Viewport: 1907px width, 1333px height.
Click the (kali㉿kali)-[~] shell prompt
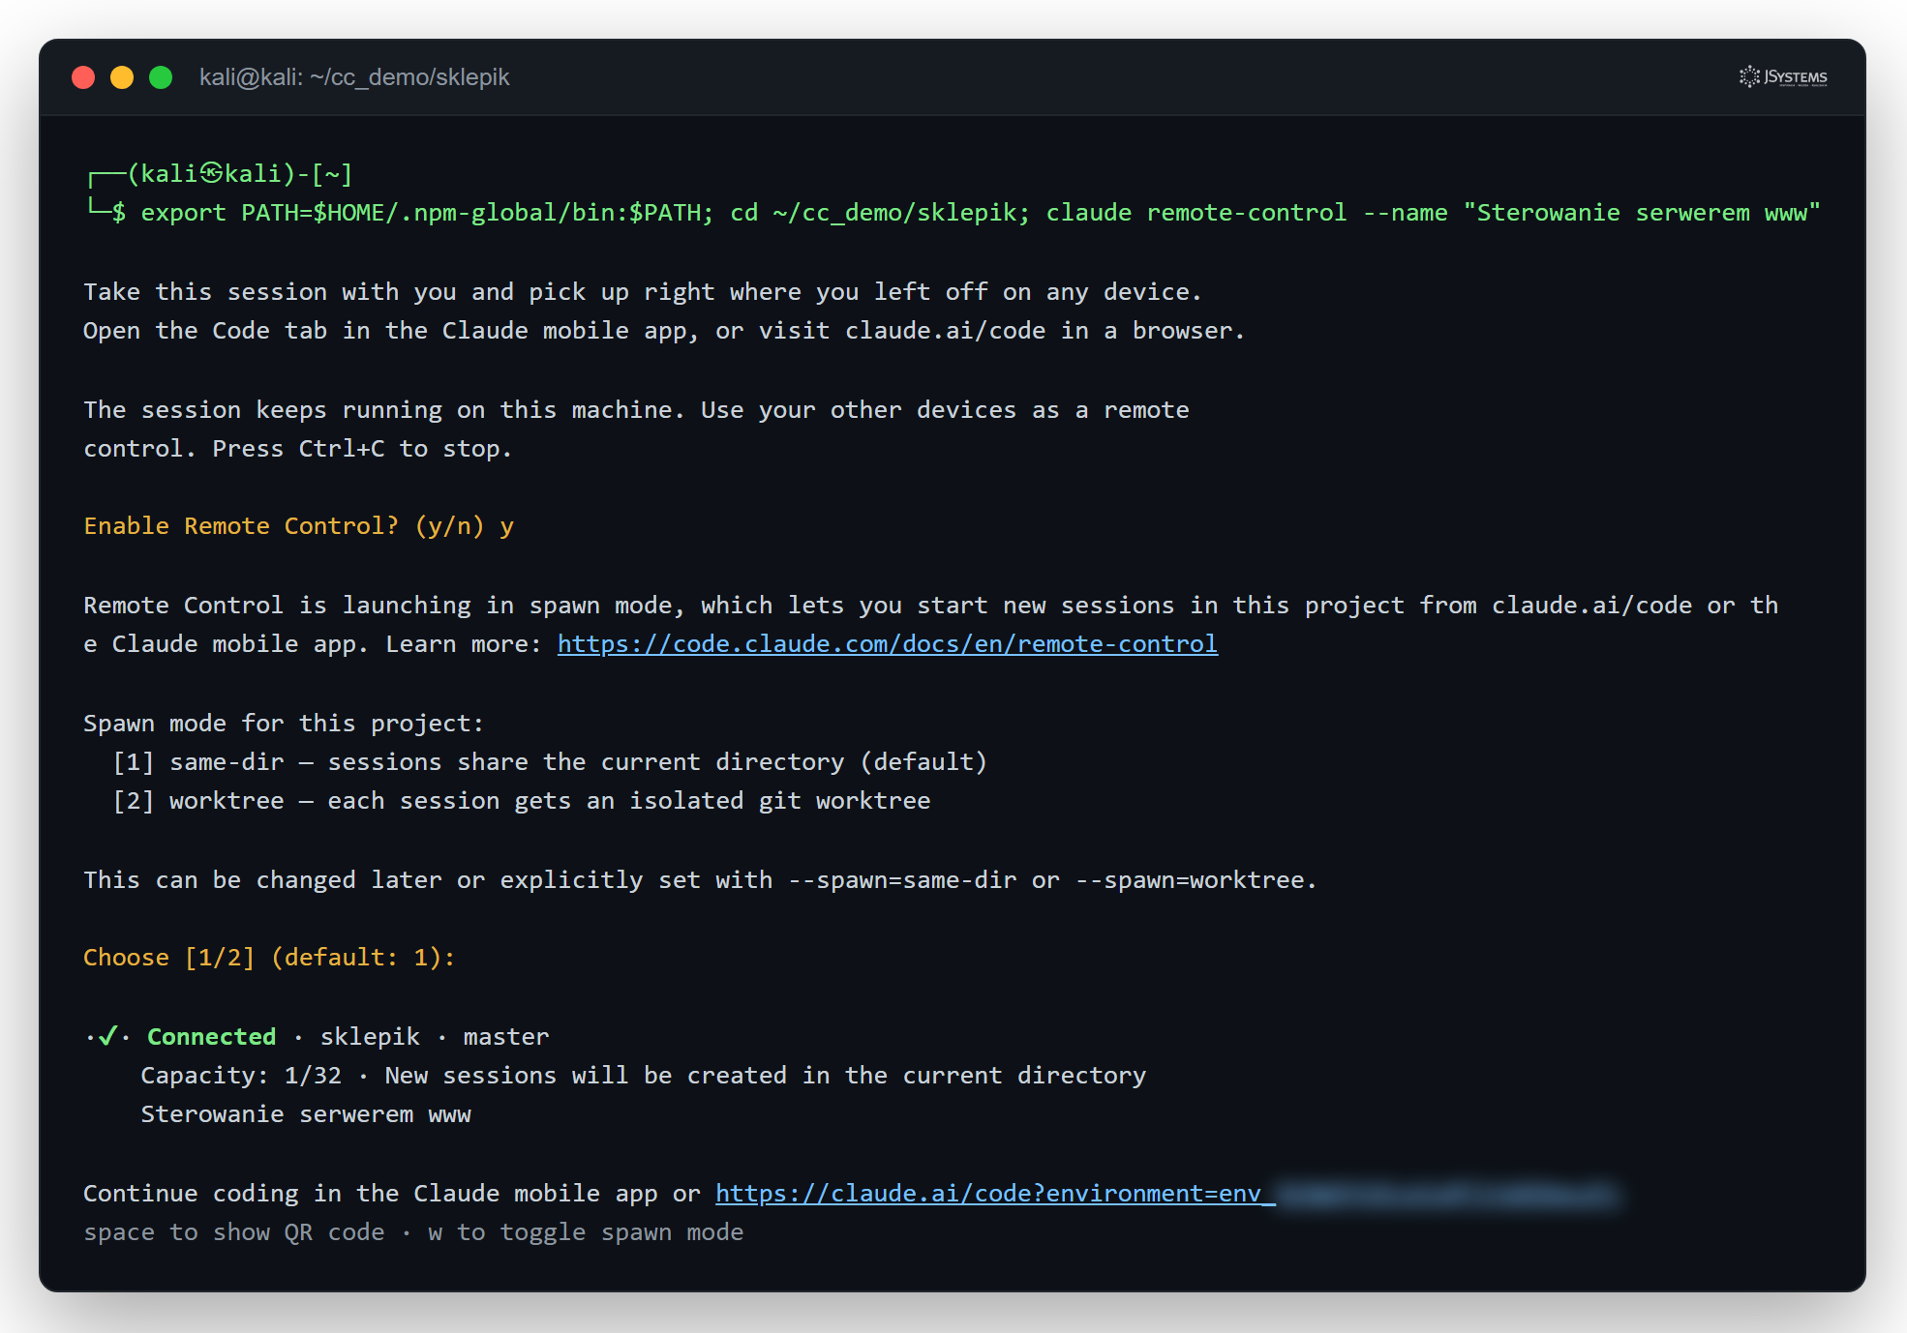(241, 173)
